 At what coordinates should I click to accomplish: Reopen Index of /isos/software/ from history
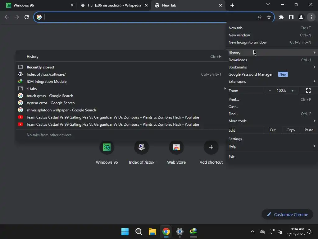pyautogui.click(x=121, y=74)
